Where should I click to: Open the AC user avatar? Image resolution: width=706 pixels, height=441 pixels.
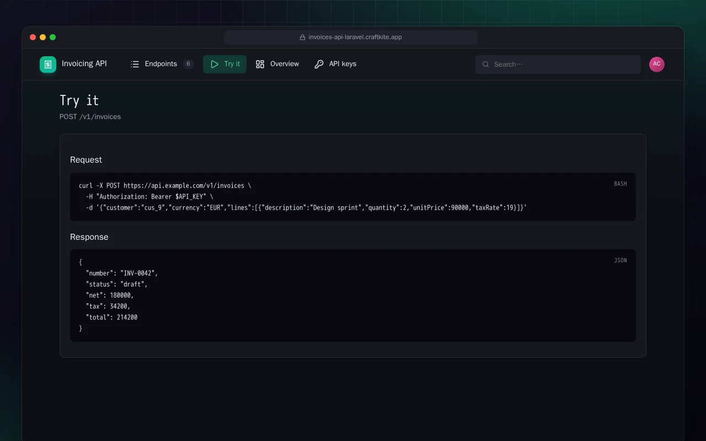[657, 64]
